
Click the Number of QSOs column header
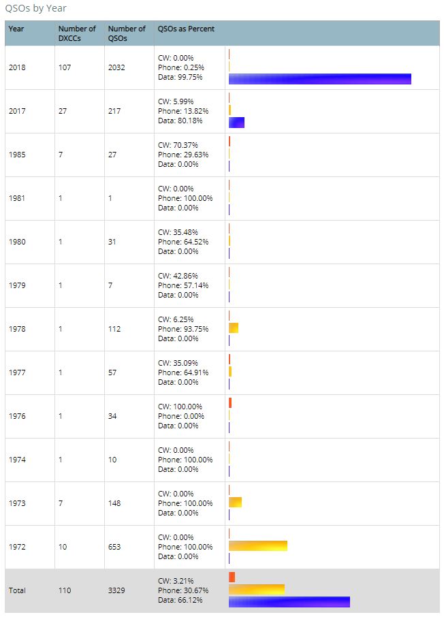click(x=127, y=33)
